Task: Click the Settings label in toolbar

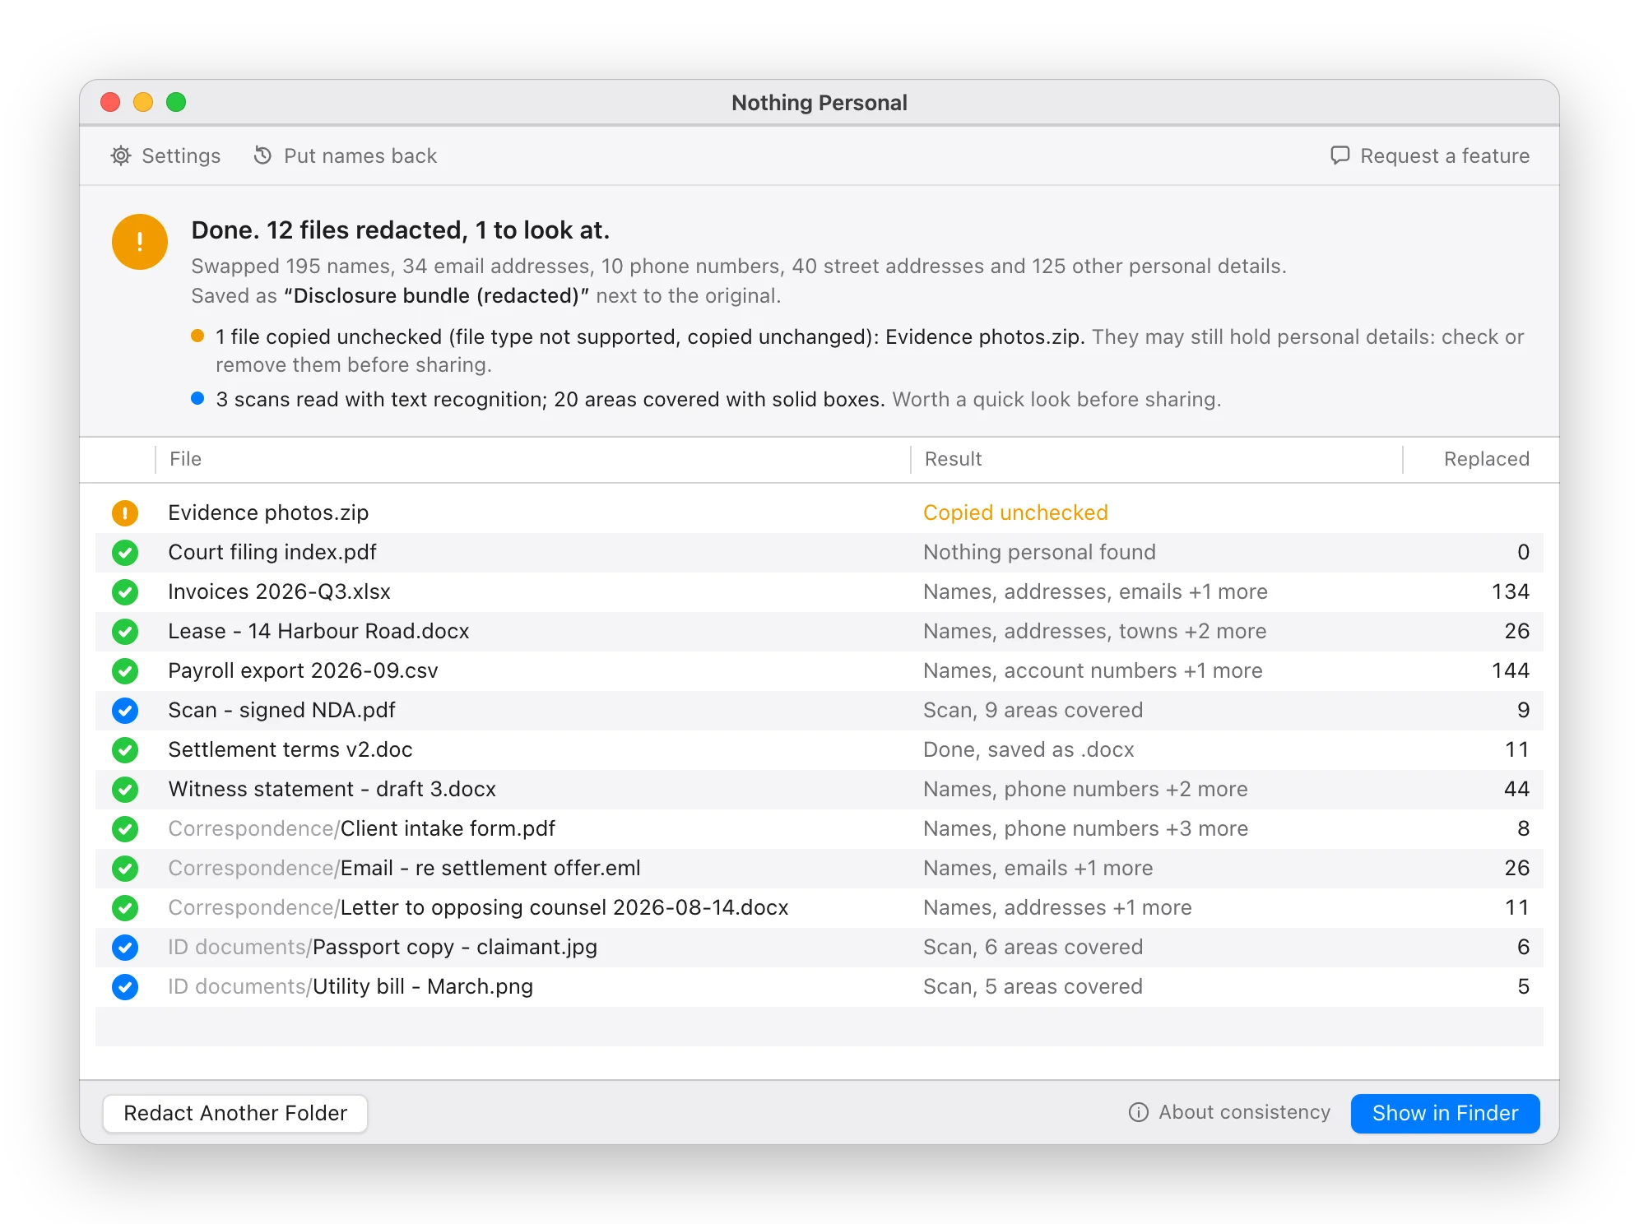Action: tap(181, 155)
